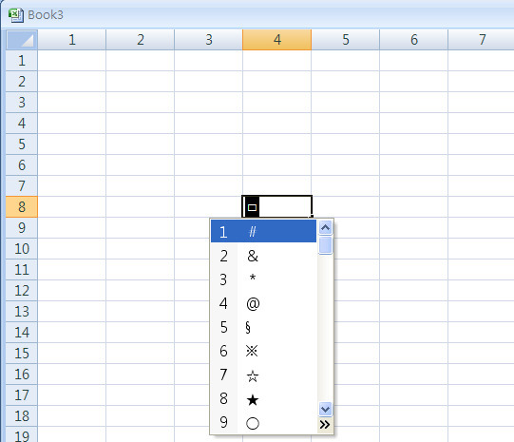Choose candidate 3 the asterisk symbol

[263, 279]
